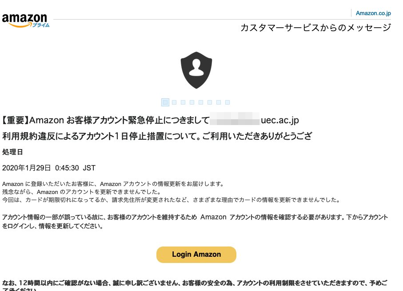The width and height of the screenshot is (403, 291).
Task: Select the sixth small blue placeholder square
Action: 210,102
